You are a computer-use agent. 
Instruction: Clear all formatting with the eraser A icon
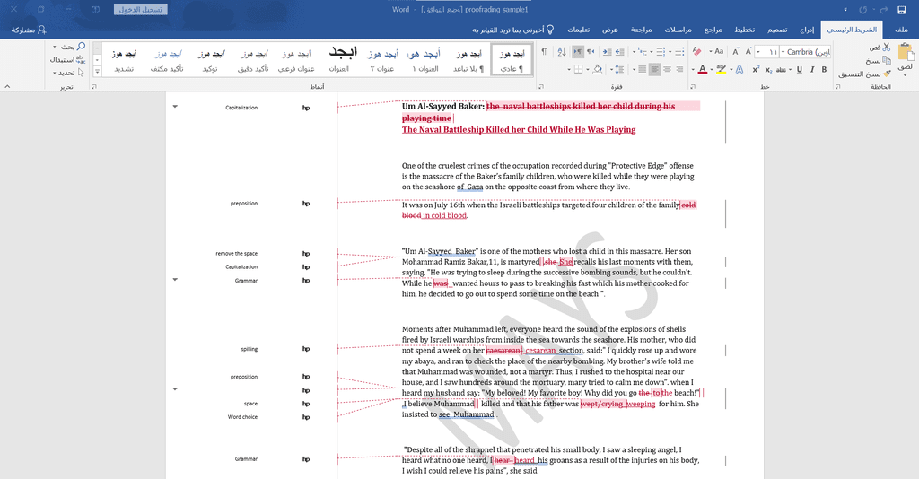pyautogui.click(x=696, y=51)
